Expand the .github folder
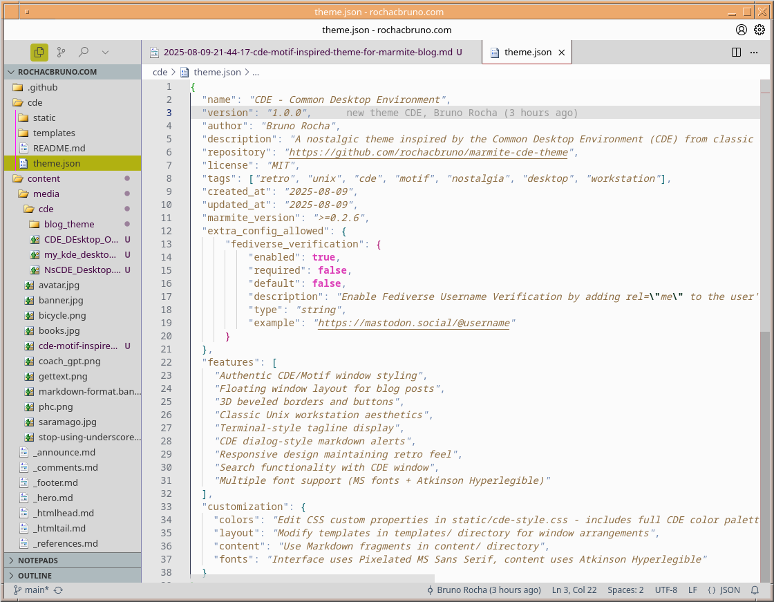Viewport: 774px width, 602px height. [73, 87]
